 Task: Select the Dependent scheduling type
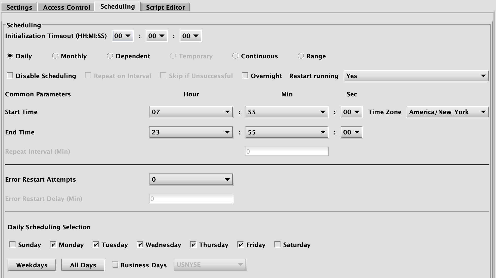(110, 56)
